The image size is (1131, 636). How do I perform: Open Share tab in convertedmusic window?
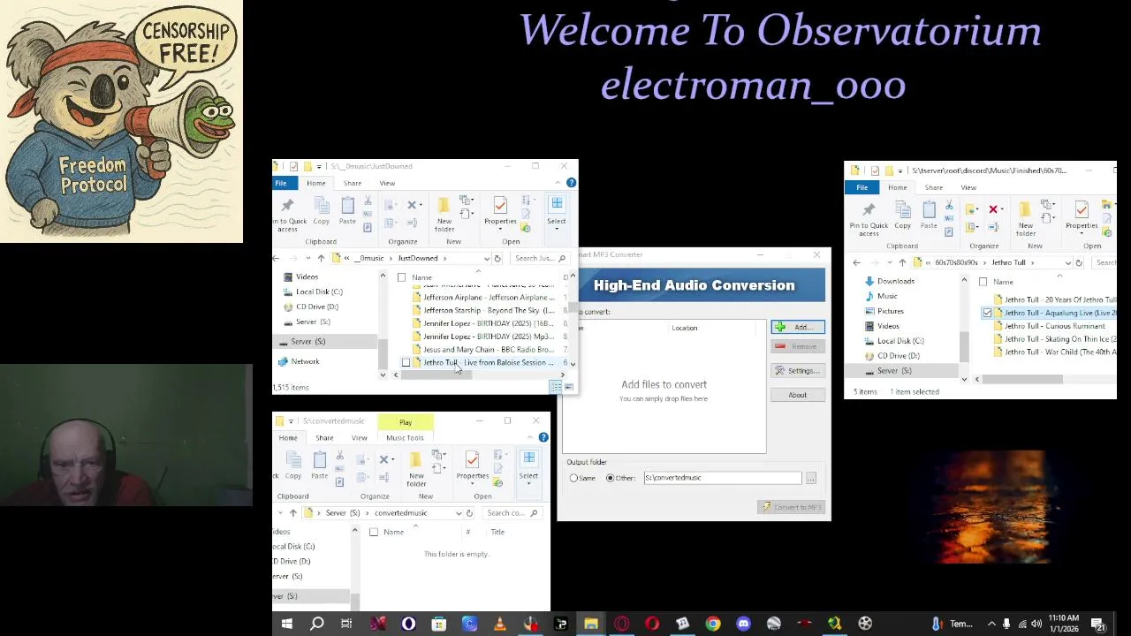point(324,437)
